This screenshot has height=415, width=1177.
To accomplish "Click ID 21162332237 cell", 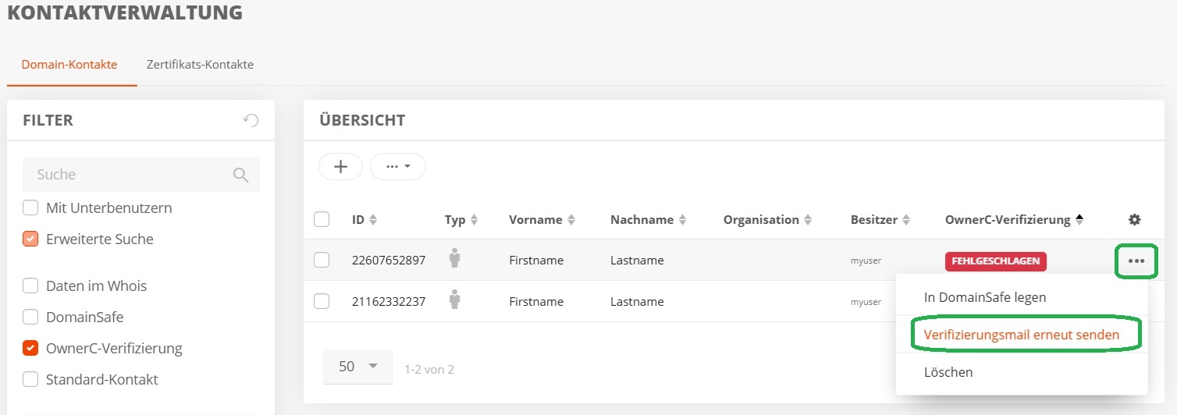I will coord(389,302).
